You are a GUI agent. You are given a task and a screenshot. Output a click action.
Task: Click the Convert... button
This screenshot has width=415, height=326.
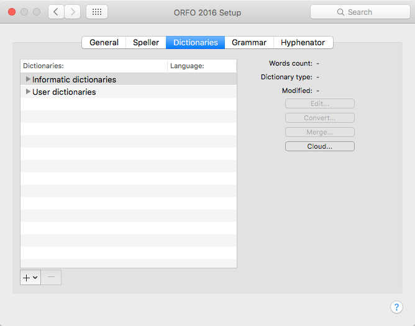tap(320, 118)
